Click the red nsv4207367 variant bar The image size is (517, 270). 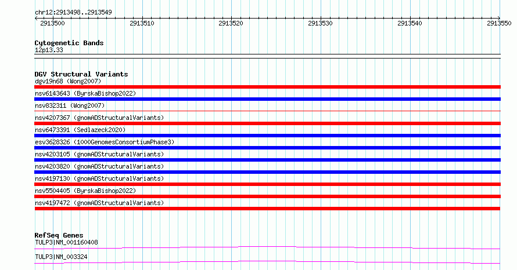tap(267, 123)
